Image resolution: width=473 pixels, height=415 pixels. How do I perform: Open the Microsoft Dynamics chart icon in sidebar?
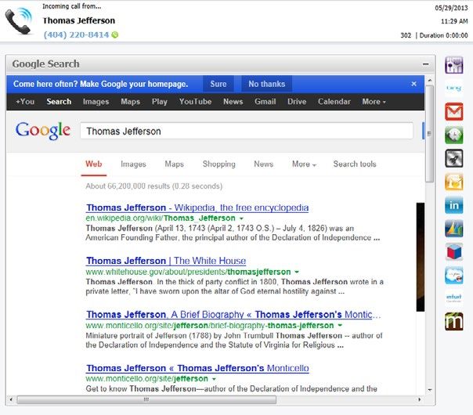pyautogui.click(x=453, y=229)
